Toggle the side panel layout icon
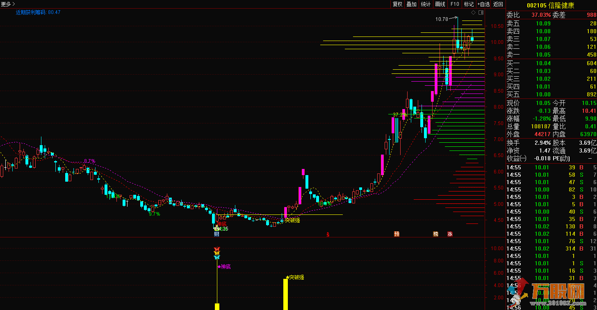 pos(480,13)
